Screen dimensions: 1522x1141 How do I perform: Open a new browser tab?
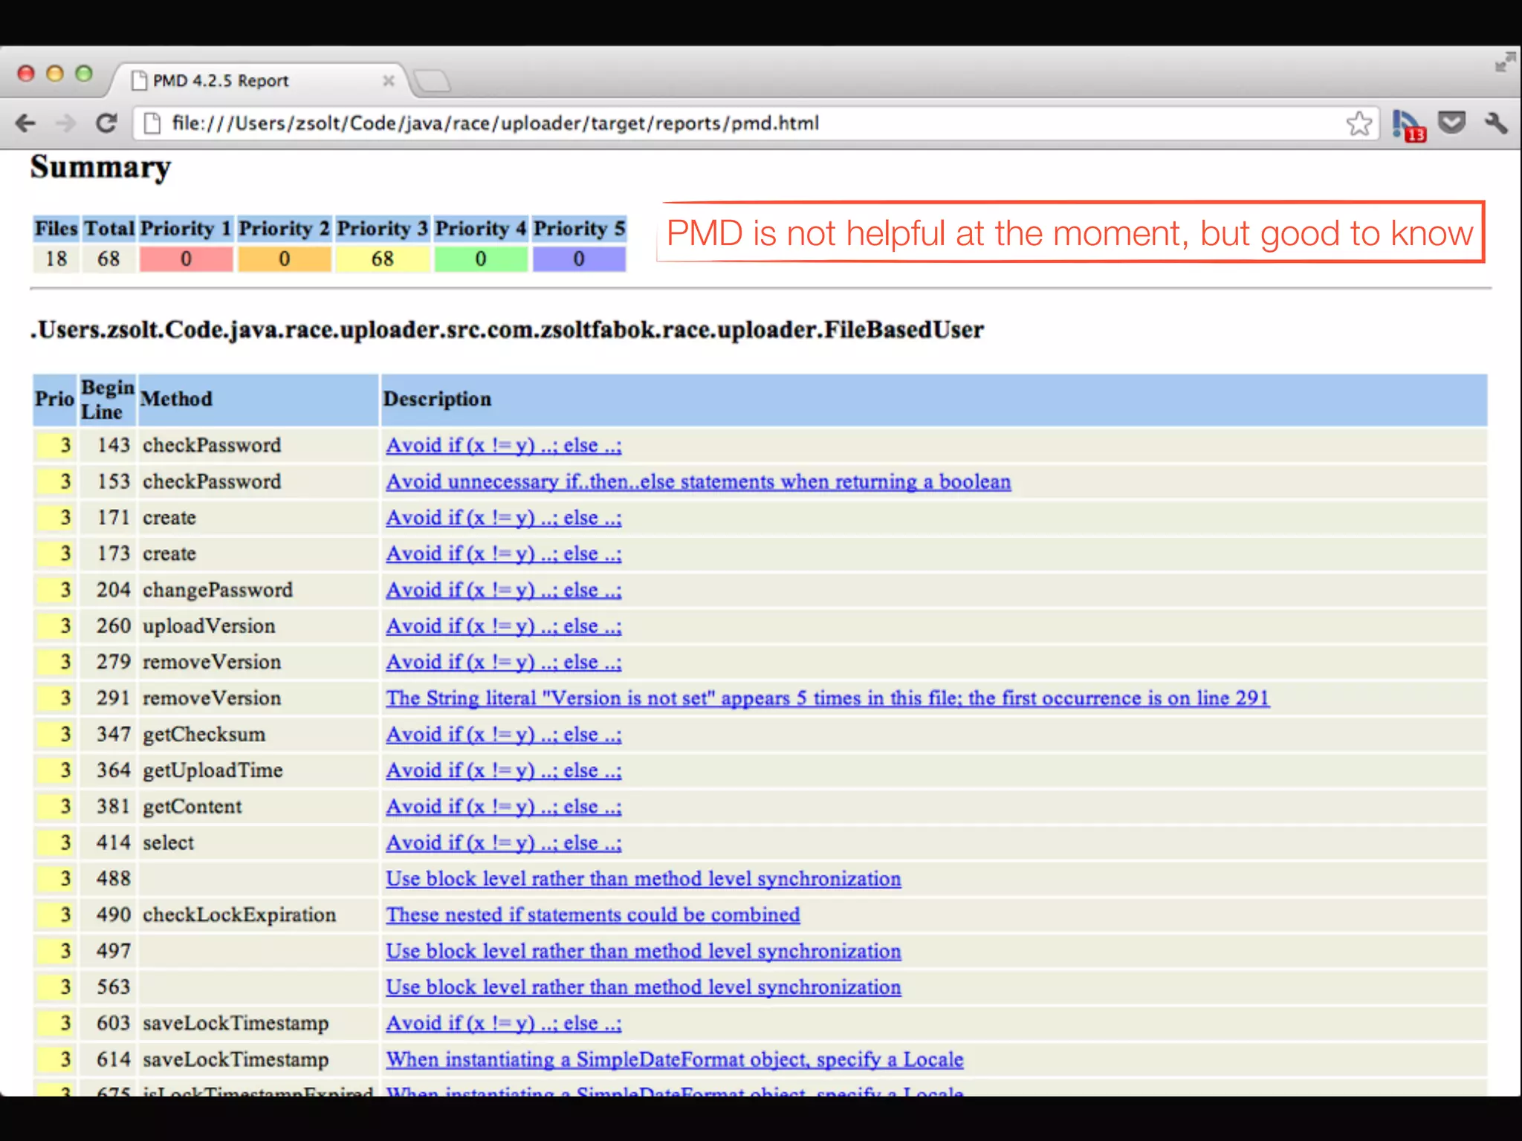point(433,81)
